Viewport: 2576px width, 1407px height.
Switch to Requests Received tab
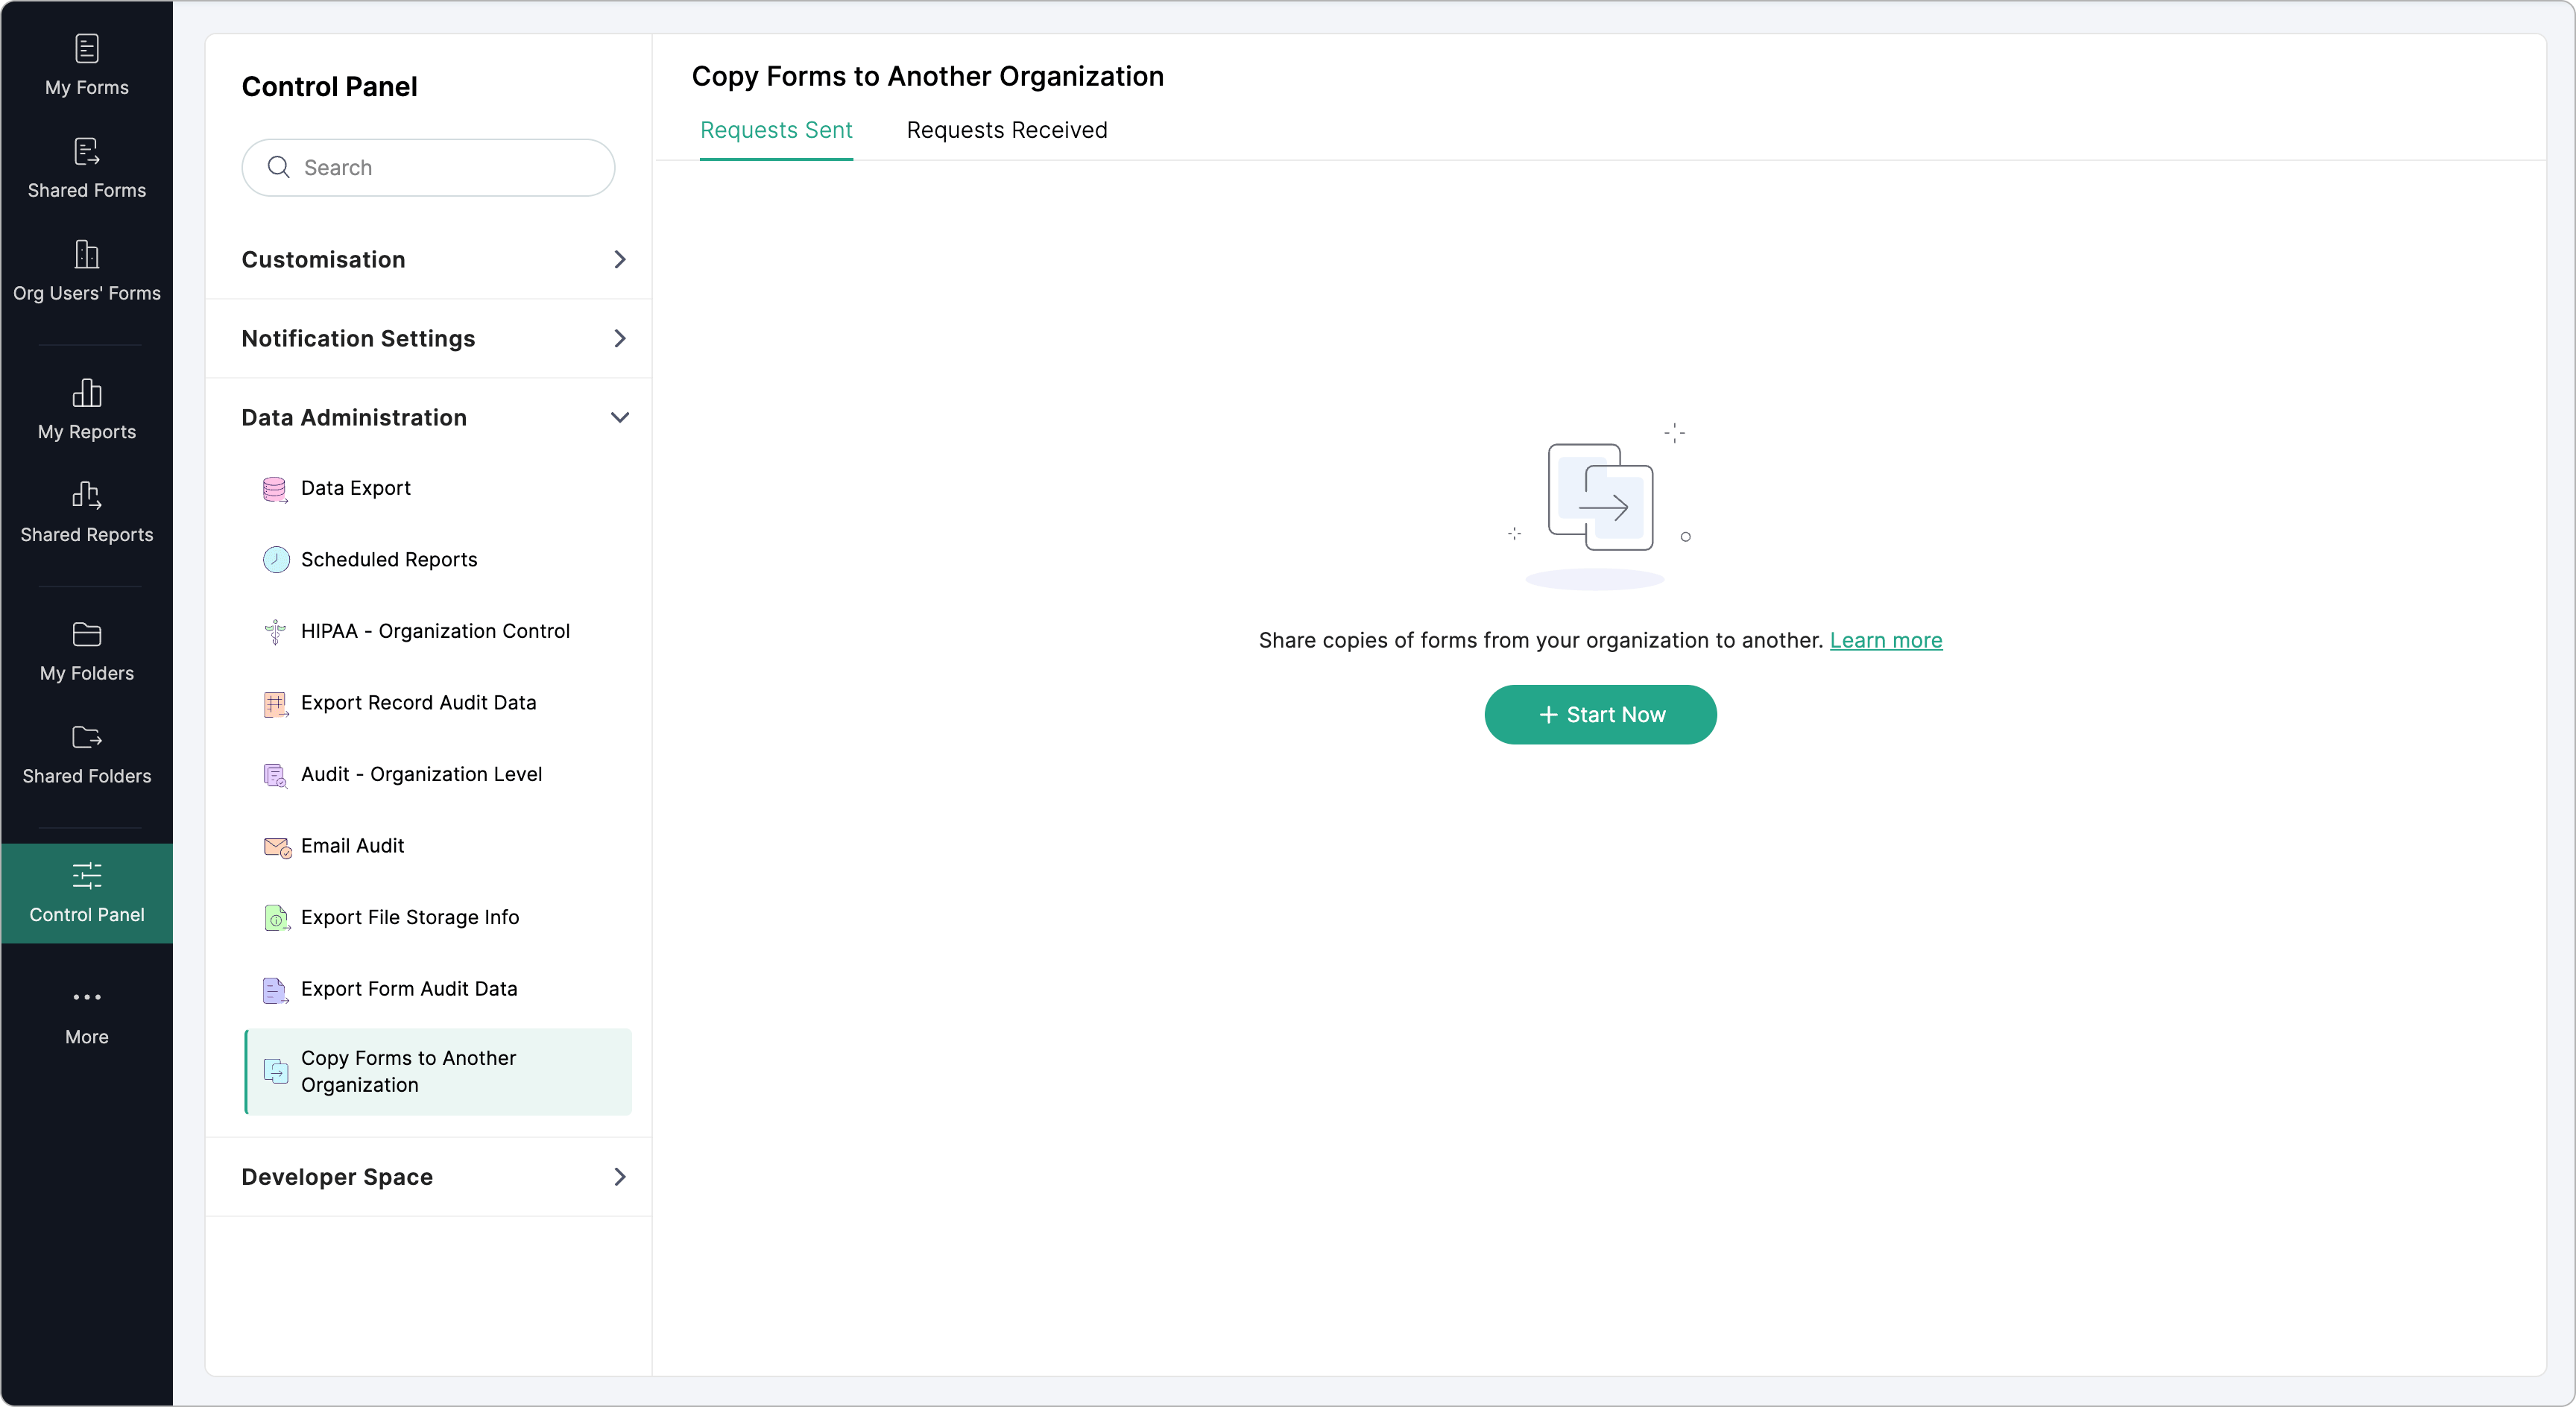pyautogui.click(x=1006, y=131)
